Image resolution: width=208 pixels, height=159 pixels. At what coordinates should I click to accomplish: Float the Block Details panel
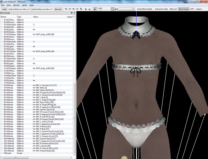coord(72,13)
